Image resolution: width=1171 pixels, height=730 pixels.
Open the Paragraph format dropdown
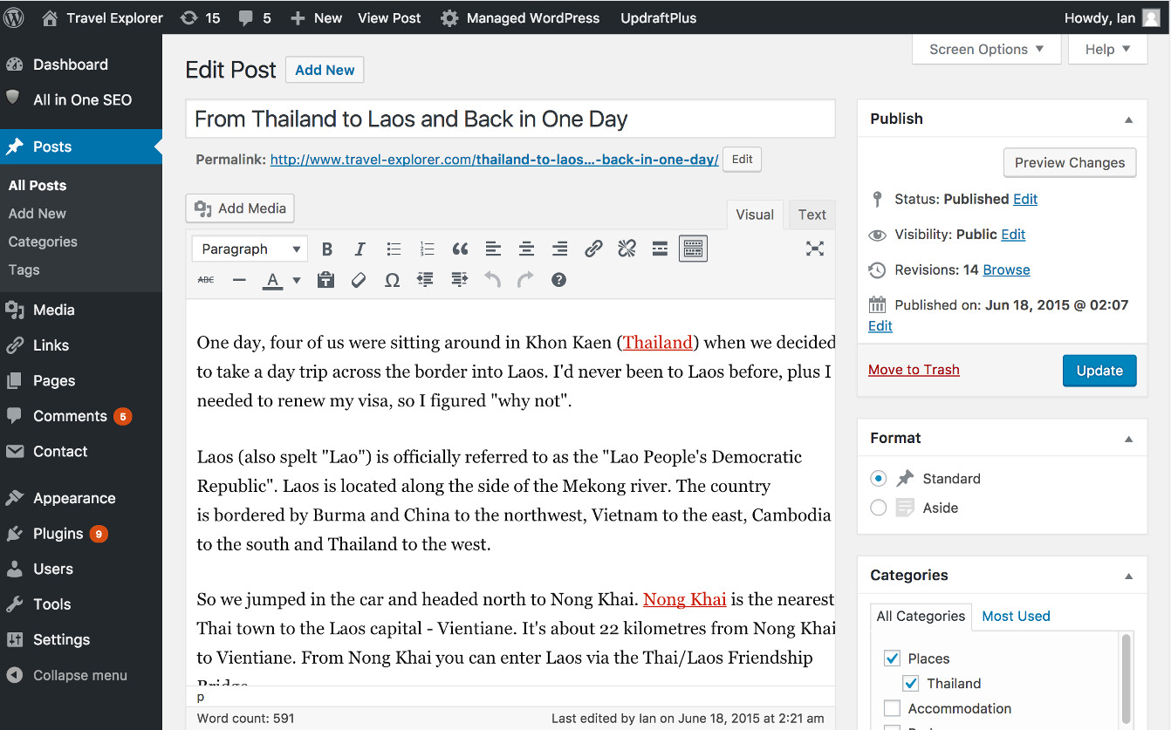coord(249,249)
